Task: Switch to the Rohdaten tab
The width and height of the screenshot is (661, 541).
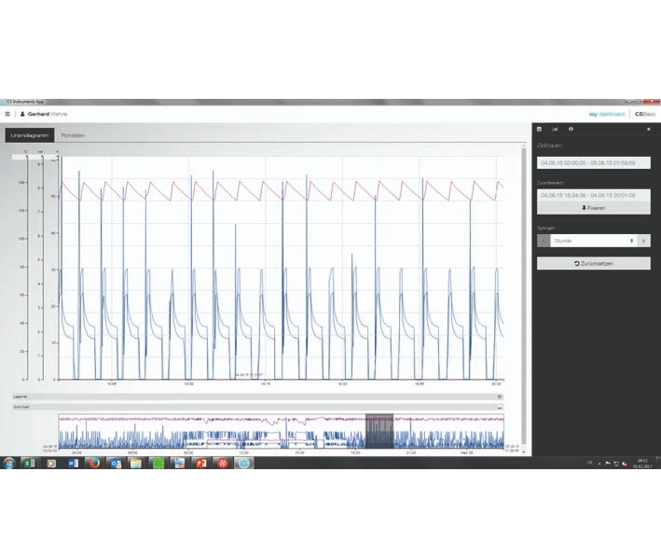Action: (x=73, y=135)
